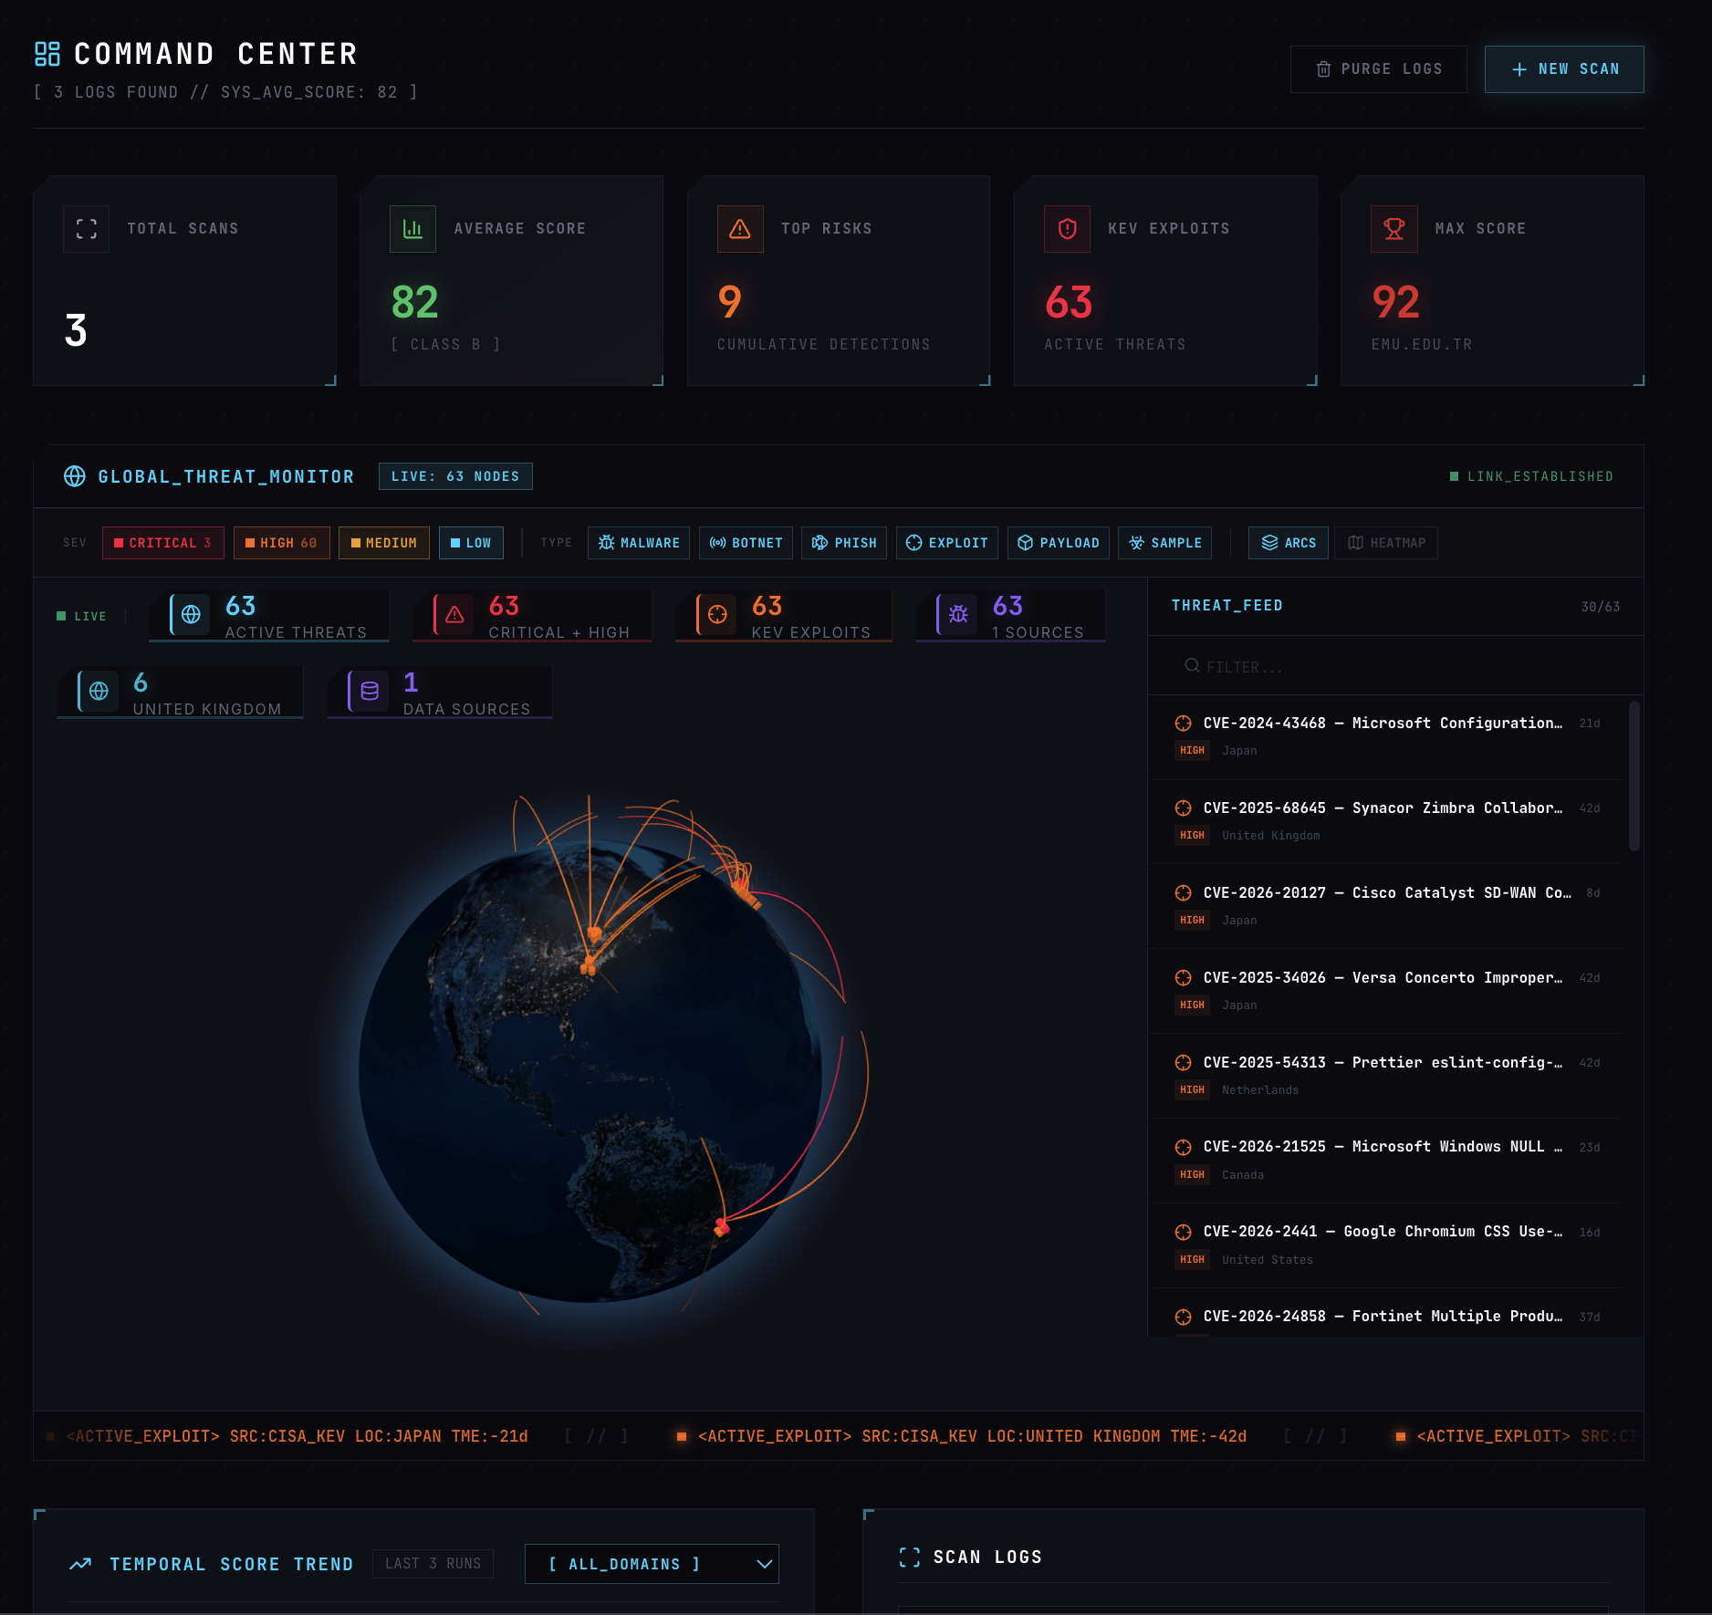Click the crosshair icon beside CVE-2025-34026
Viewport: 1712px width, 1615px height.
pyautogui.click(x=1184, y=978)
